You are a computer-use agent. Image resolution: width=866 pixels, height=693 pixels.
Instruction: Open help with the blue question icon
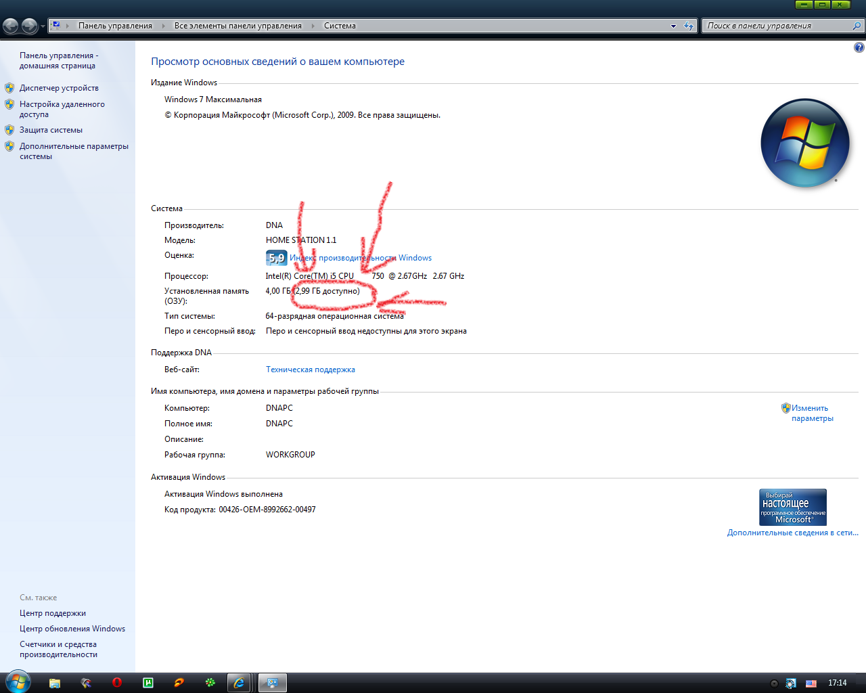859,47
